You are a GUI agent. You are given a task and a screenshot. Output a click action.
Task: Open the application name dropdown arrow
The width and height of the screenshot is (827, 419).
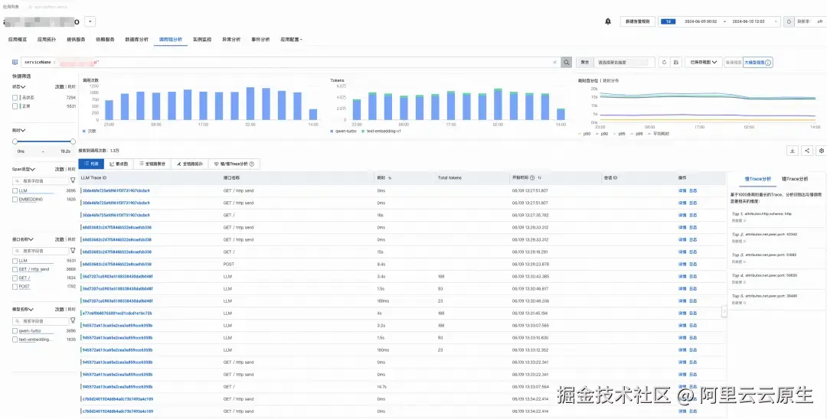point(90,21)
